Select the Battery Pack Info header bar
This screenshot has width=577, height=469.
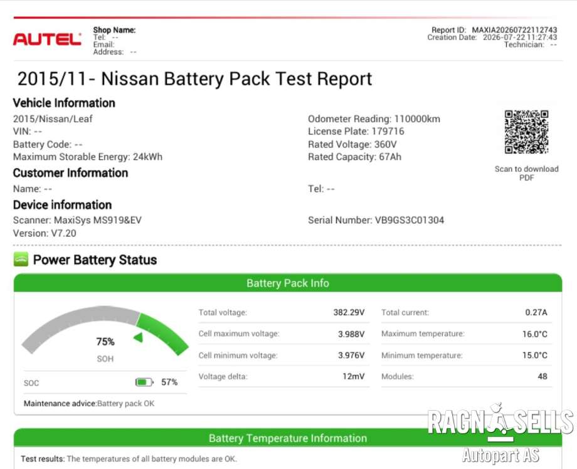pyautogui.click(x=288, y=283)
